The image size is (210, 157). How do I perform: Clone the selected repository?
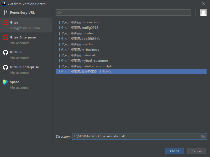(x=175, y=151)
